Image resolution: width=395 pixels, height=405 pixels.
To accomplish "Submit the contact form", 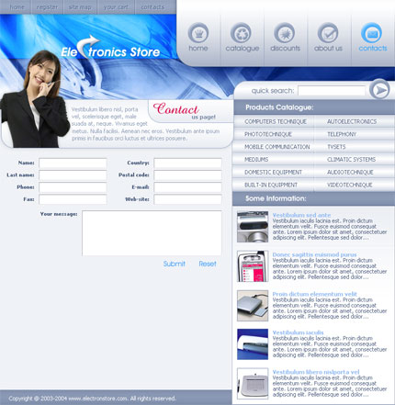I will (175, 264).
